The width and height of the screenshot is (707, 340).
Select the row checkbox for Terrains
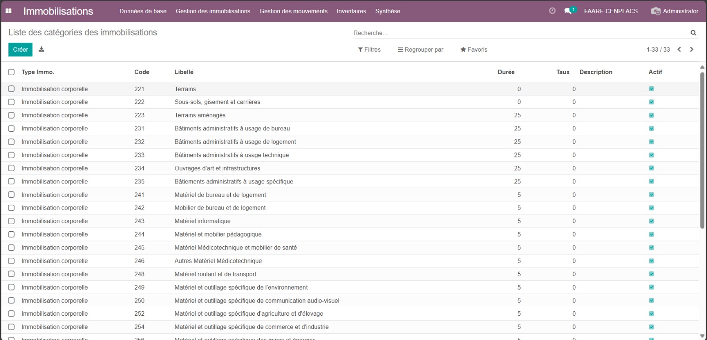coord(11,89)
